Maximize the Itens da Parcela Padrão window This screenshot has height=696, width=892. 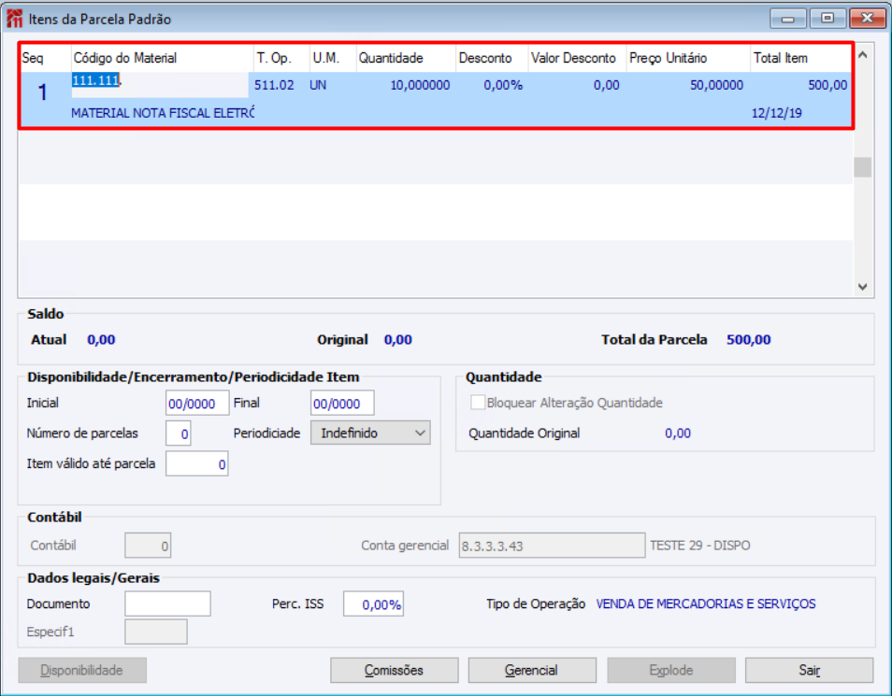[827, 18]
